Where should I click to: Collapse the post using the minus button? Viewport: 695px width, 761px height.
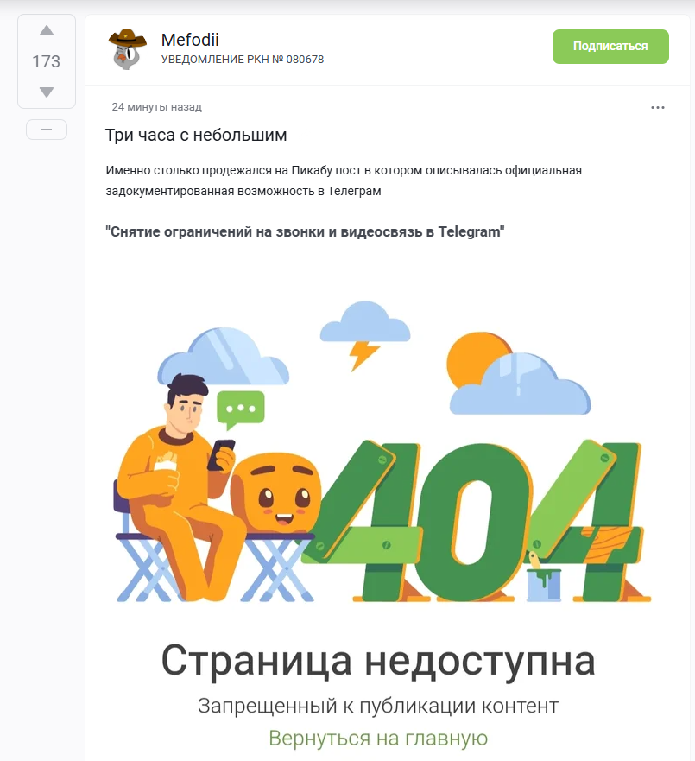tap(47, 130)
